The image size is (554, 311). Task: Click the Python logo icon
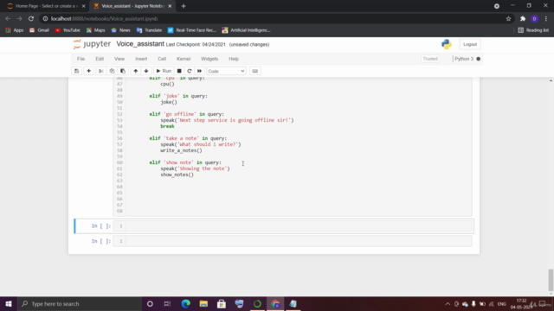(x=447, y=44)
